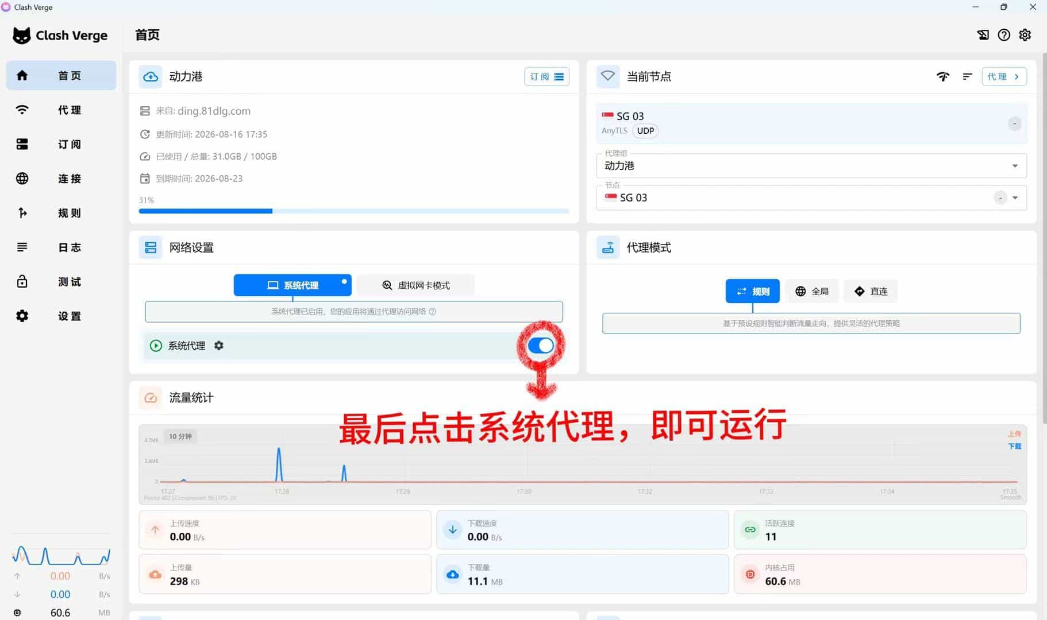
Task: Click the 当前节点 card icon
Action: [x=608, y=76]
